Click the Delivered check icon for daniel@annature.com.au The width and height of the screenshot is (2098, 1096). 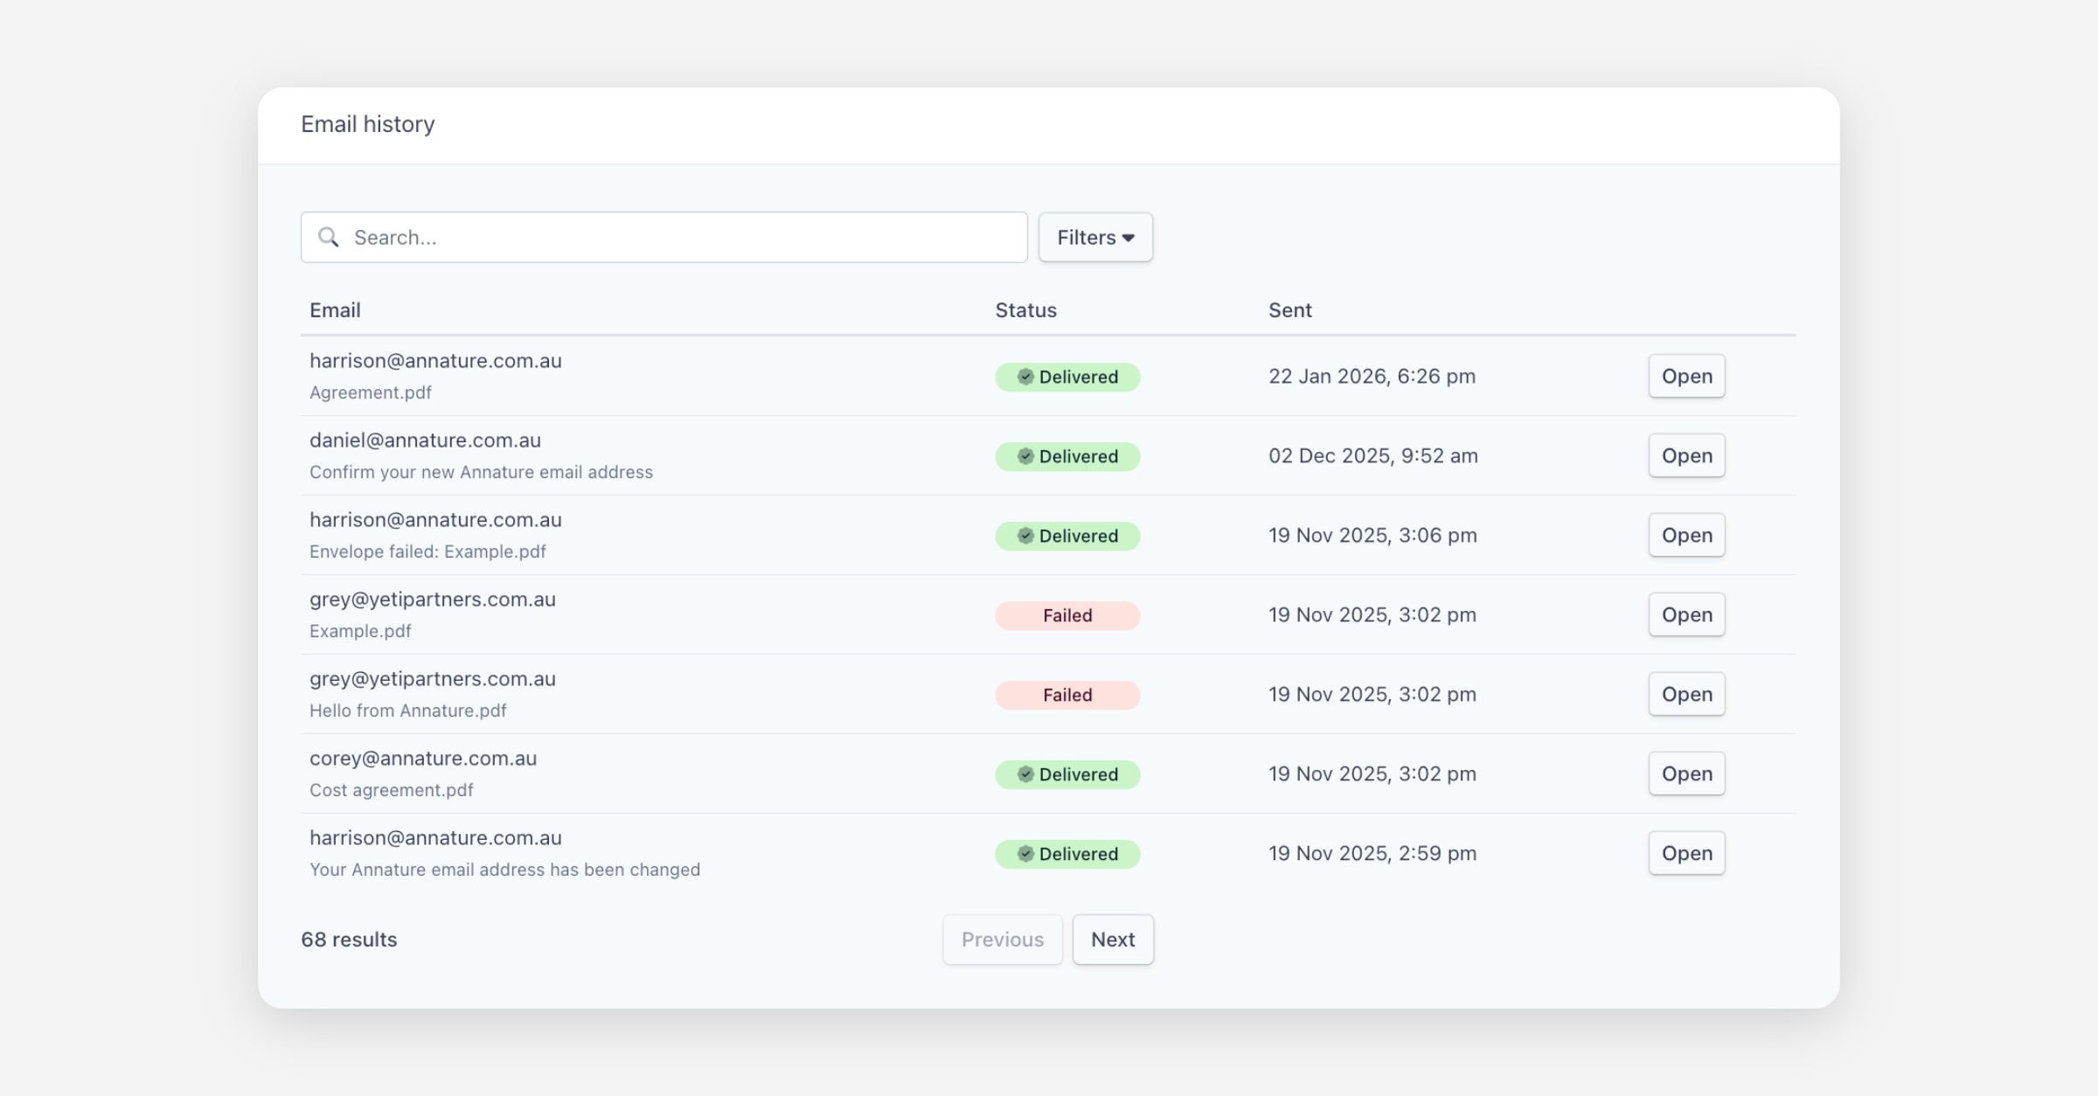click(x=1025, y=456)
